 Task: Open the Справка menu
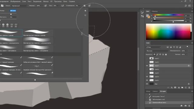click(x=72, y=2)
